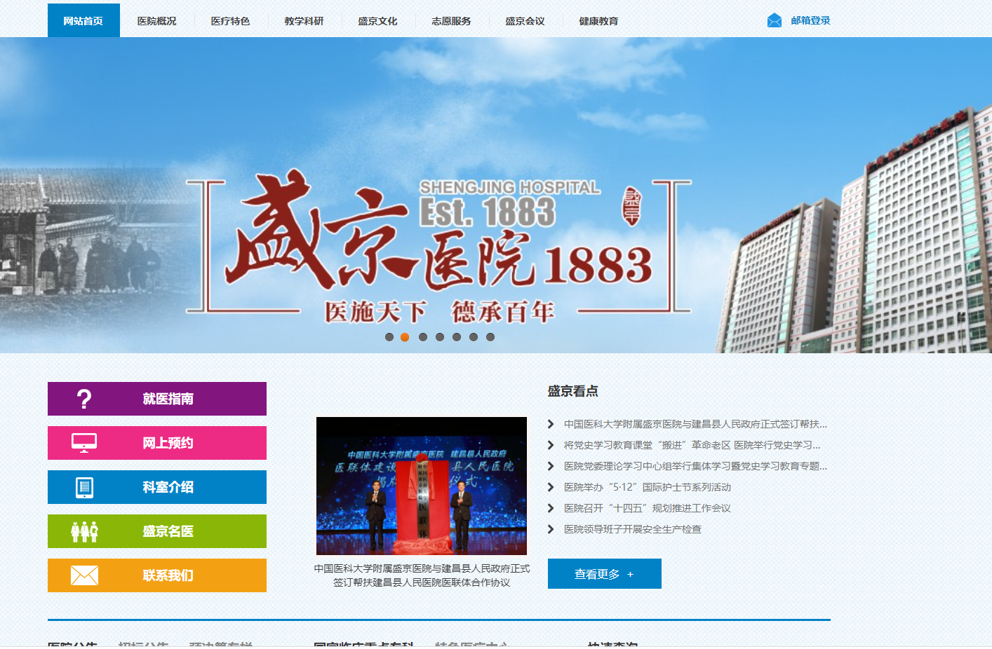Open 科室介绍 blue button

click(x=157, y=487)
